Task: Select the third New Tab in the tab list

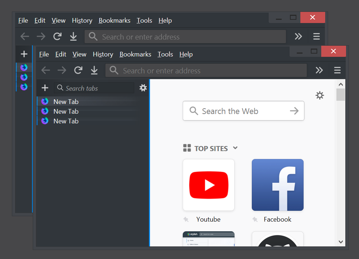Action: click(93, 121)
